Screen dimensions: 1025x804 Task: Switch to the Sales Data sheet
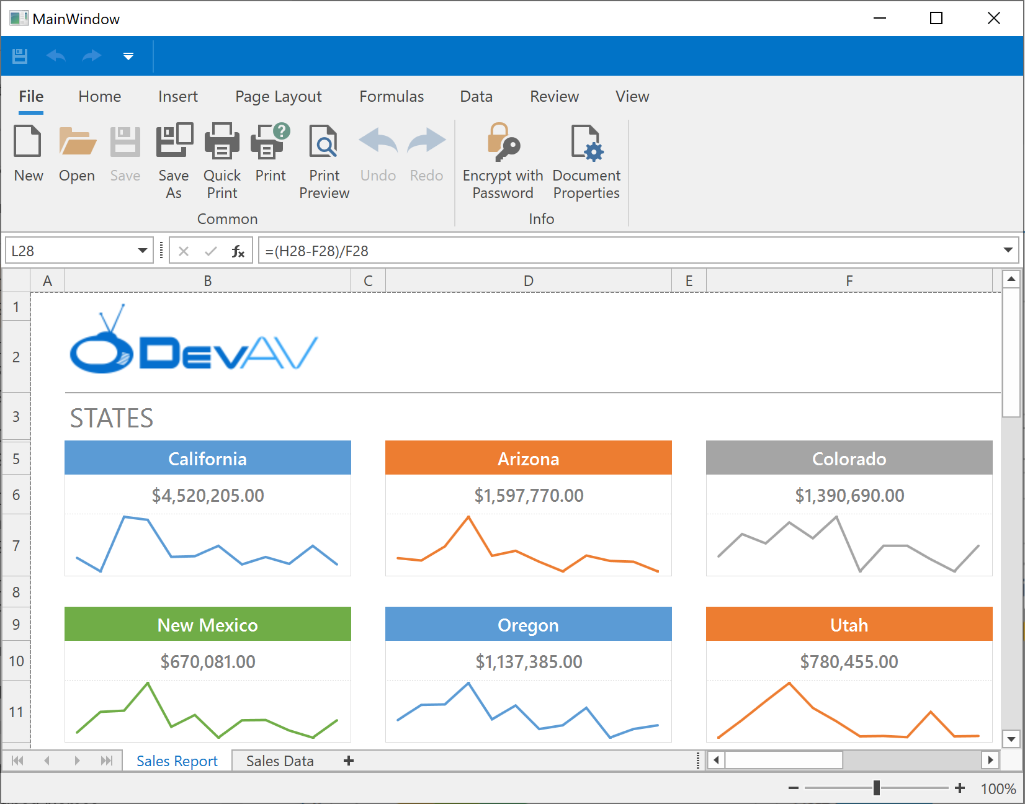tap(280, 761)
